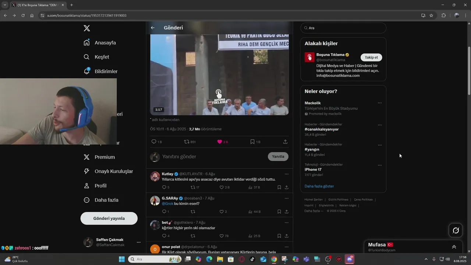Open more options on Kutlay's reply
The image size is (471, 265).
[x=286, y=174]
